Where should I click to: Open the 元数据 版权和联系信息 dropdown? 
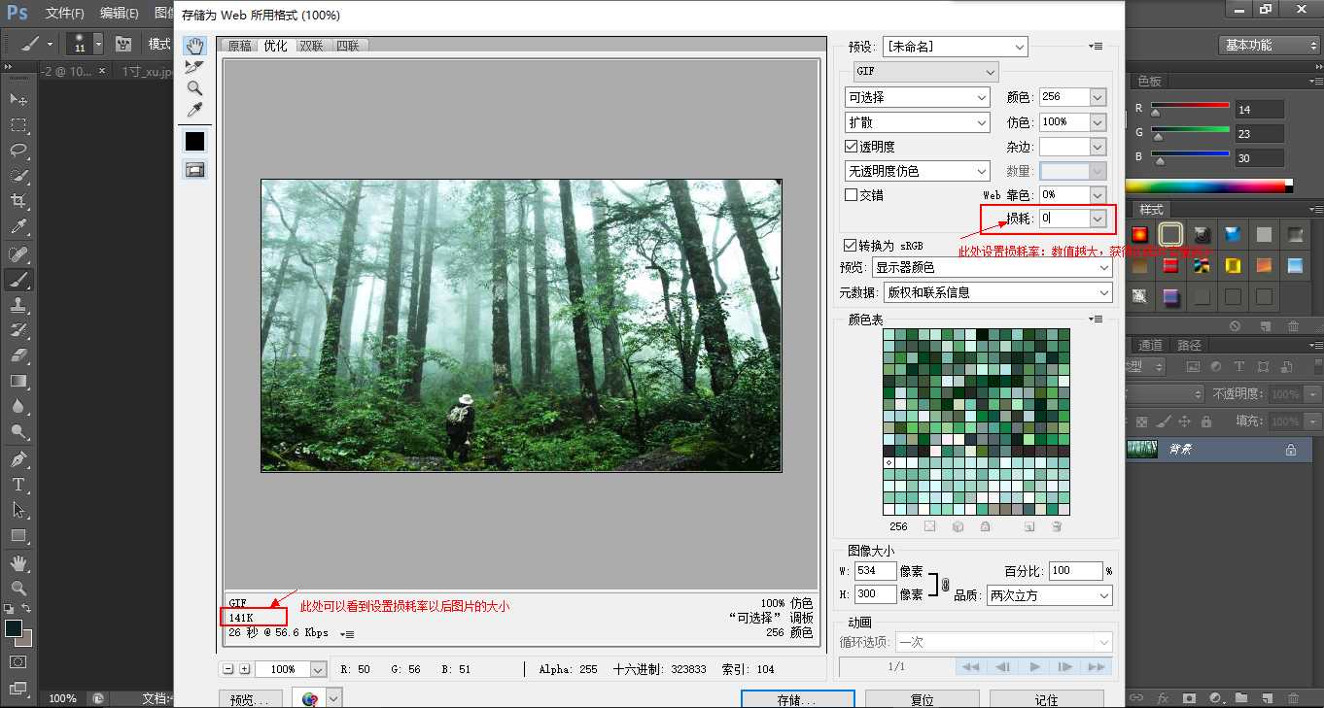click(998, 292)
